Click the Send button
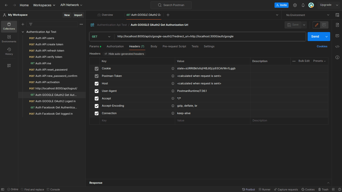 pos(315,37)
